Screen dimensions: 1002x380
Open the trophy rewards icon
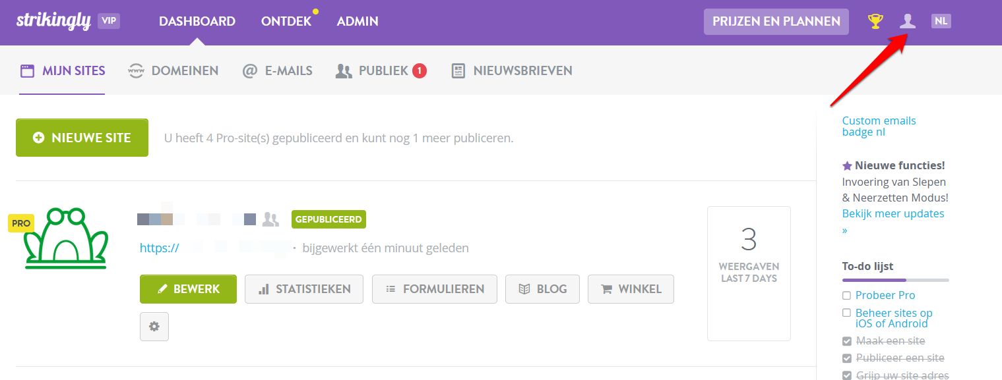[875, 21]
